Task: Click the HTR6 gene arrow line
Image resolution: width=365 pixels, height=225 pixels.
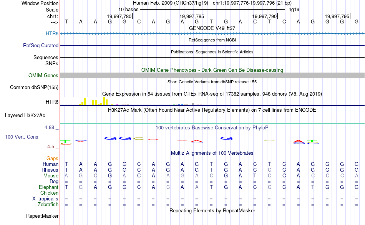Action: [212, 34]
